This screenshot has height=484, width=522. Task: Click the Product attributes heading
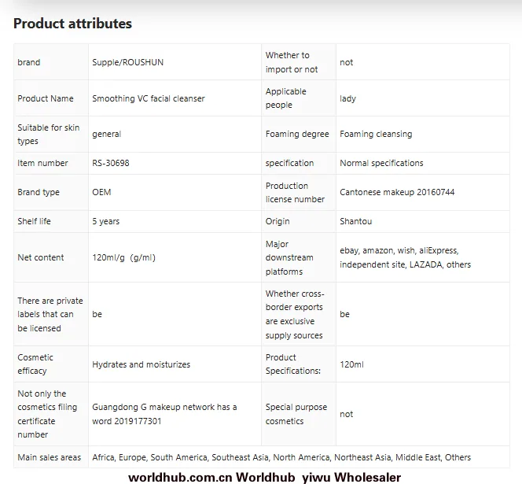click(72, 24)
